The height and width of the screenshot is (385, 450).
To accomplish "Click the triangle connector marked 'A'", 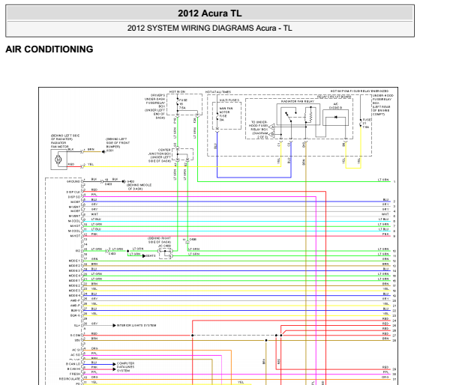I will click(271, 127).
